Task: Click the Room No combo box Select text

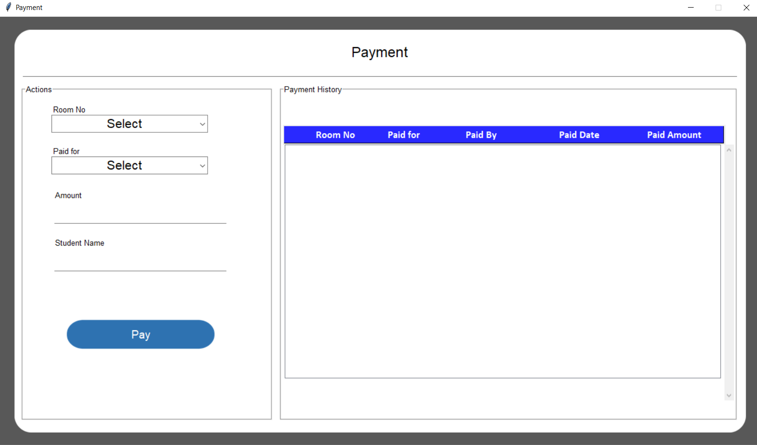Action: click(124, 124)
